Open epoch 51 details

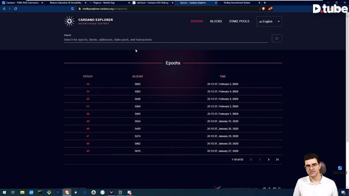coord(88,107)
